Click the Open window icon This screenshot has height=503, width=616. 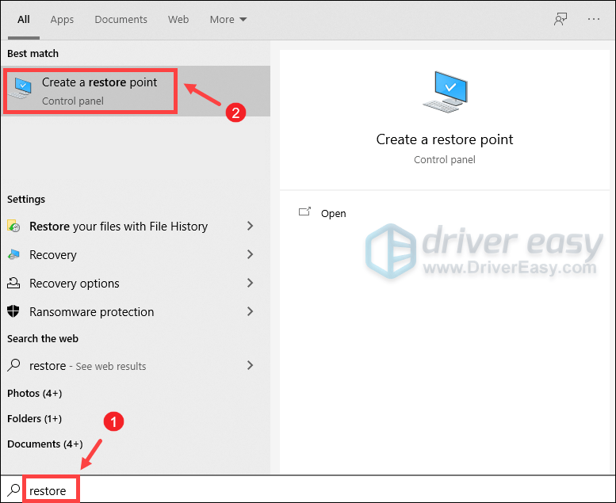[x=305, y=211]
